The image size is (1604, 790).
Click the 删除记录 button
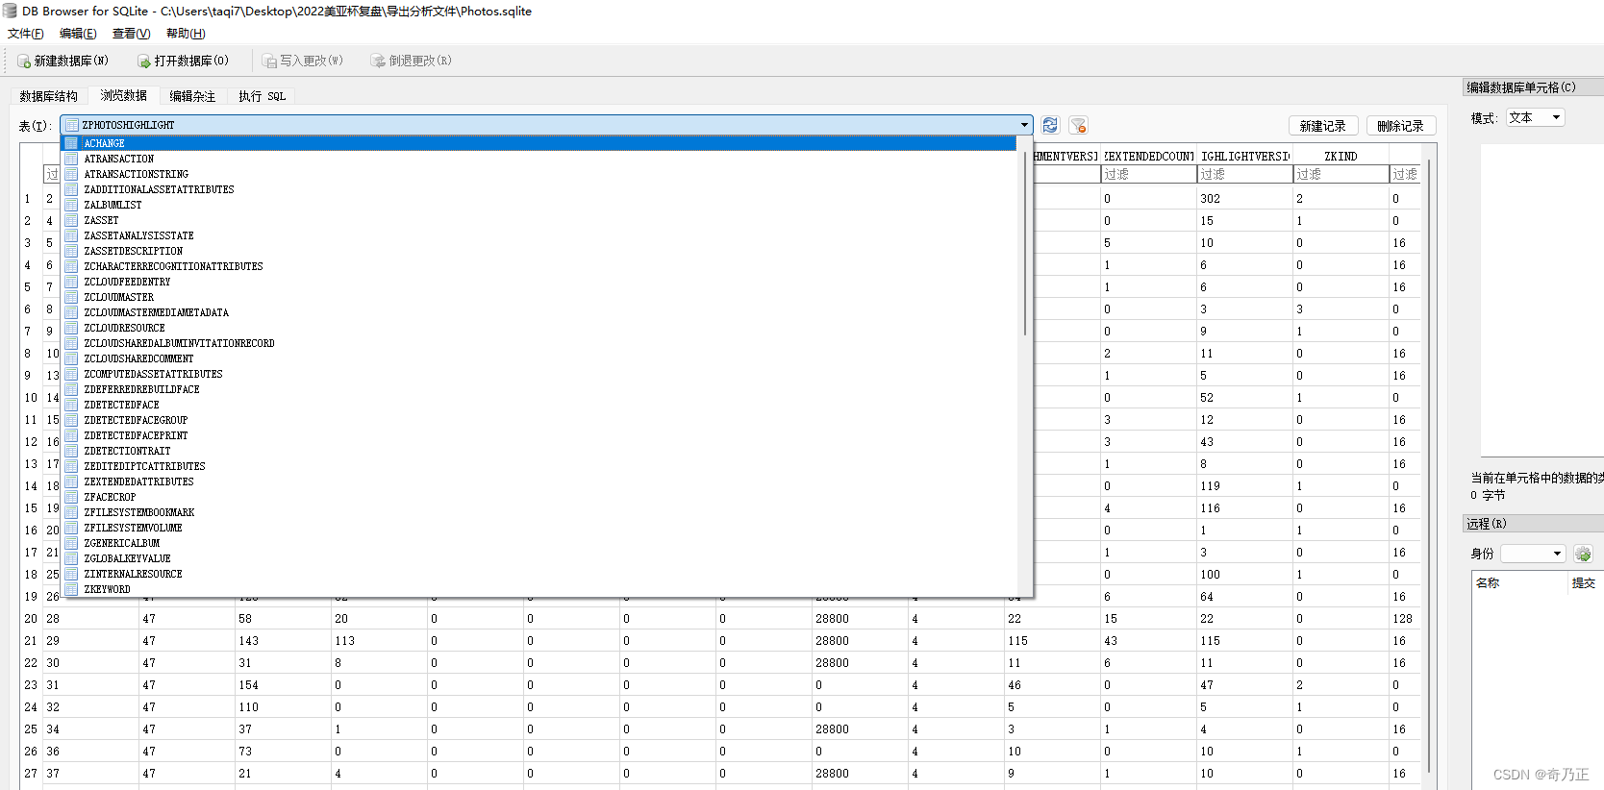pyautogui.click(x=1401, y=126)
